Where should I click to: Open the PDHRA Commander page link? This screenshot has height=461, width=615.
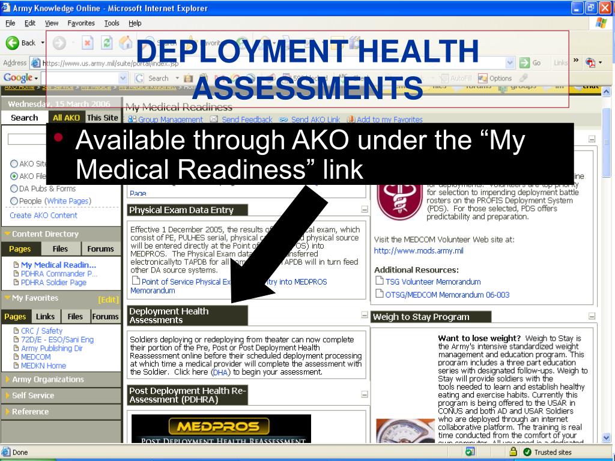coord(59,274)
